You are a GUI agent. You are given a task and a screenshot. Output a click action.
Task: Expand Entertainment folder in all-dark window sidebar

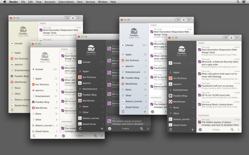[80, 89]
